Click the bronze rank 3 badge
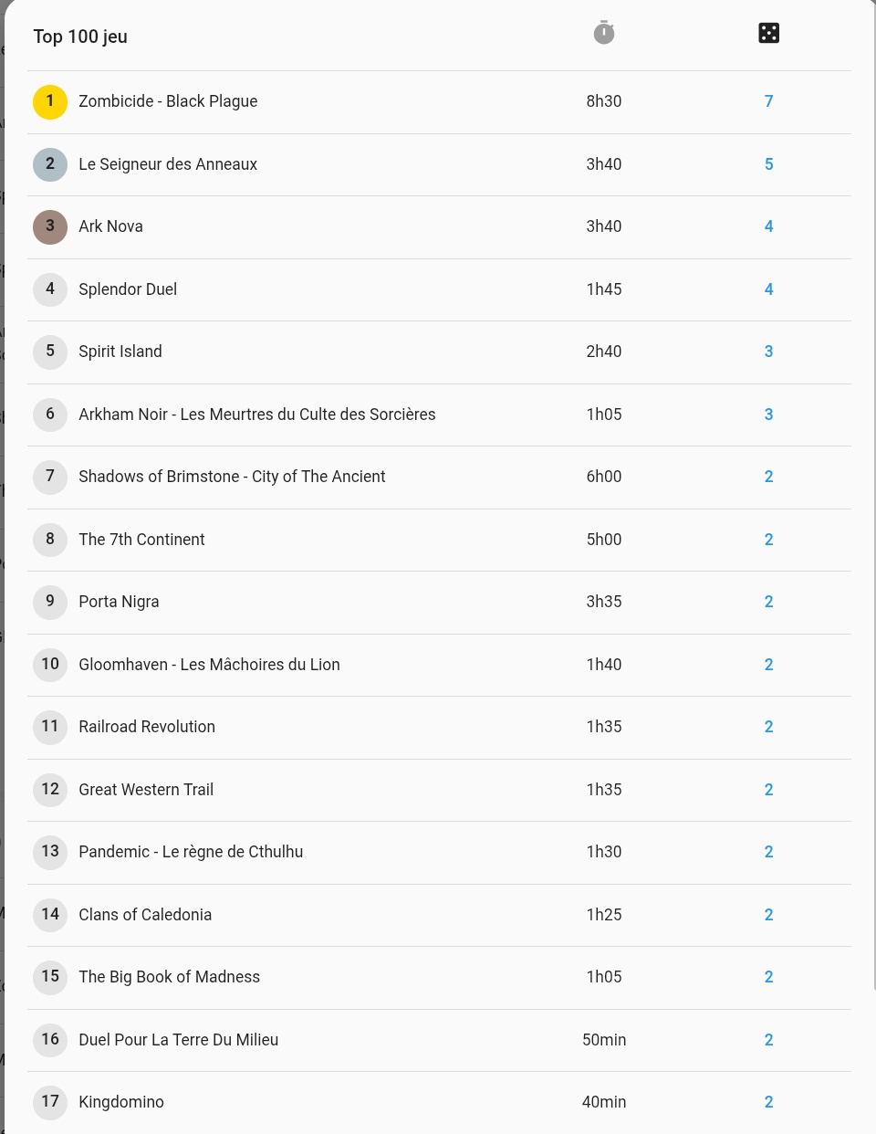876x1134 pixels. click(50, 226)
